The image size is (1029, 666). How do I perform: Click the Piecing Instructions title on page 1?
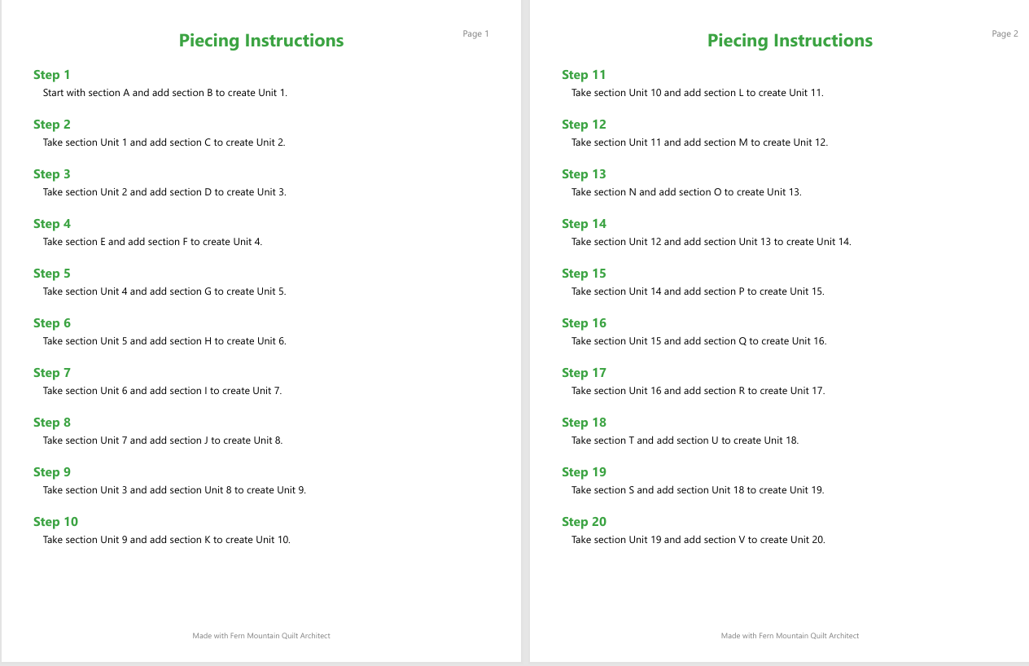[x=261, y=41]
